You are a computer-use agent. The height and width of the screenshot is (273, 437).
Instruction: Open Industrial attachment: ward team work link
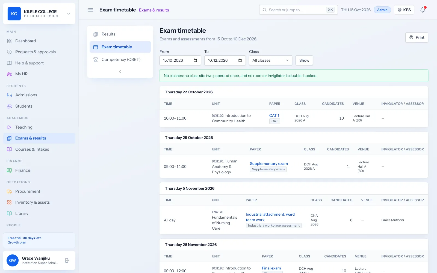pyautogui.click(x=270, y=217)
